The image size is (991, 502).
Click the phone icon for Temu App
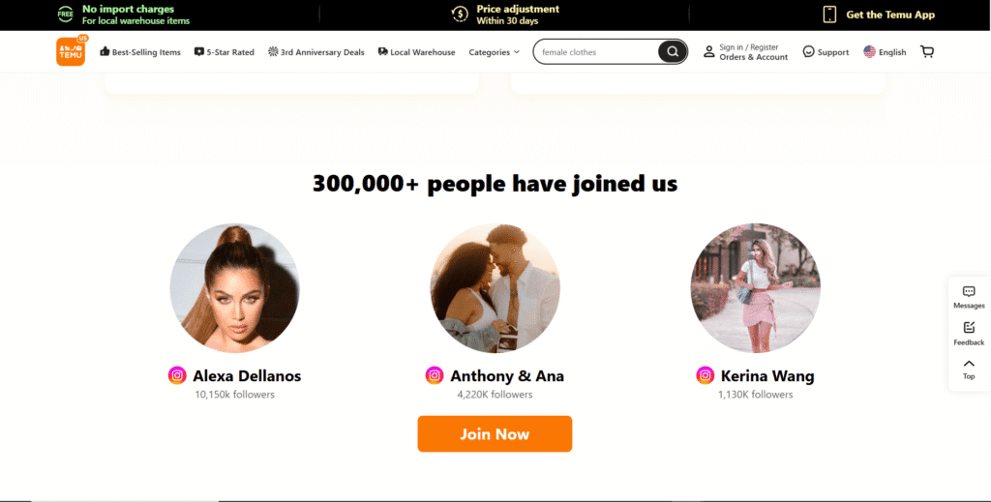829,15
